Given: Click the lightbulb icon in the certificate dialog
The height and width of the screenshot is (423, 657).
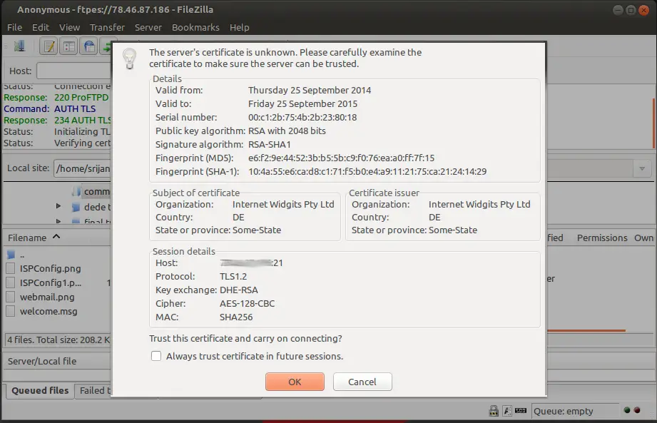Looking at the screenshot, I should [x=129, y=58].
